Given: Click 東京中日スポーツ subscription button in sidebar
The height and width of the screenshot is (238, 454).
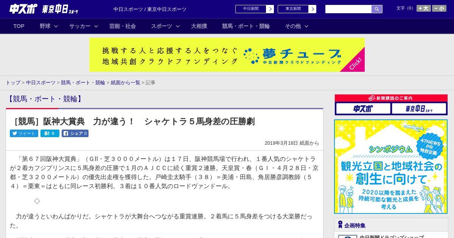Looking at the screenshot, I should (x=419, y=109).
